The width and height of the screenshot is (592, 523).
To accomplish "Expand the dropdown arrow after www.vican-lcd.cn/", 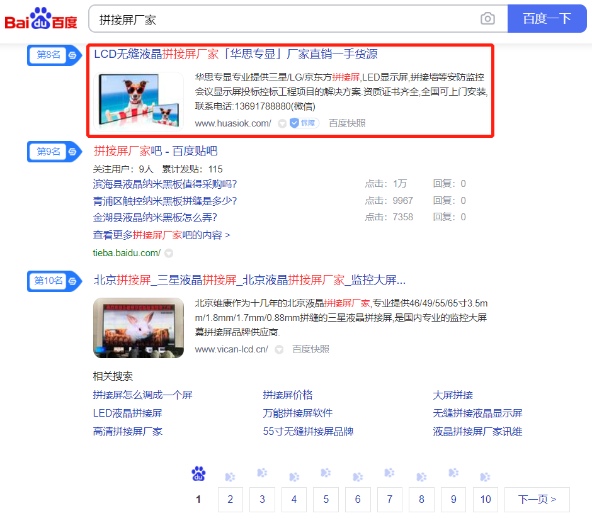I will 279,350.
